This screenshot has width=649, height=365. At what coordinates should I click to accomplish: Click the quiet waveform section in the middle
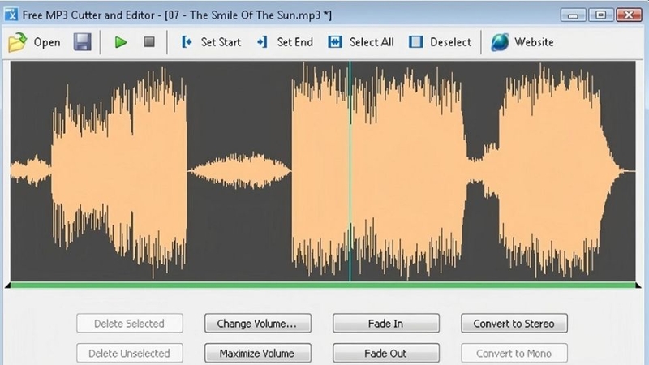239,170
